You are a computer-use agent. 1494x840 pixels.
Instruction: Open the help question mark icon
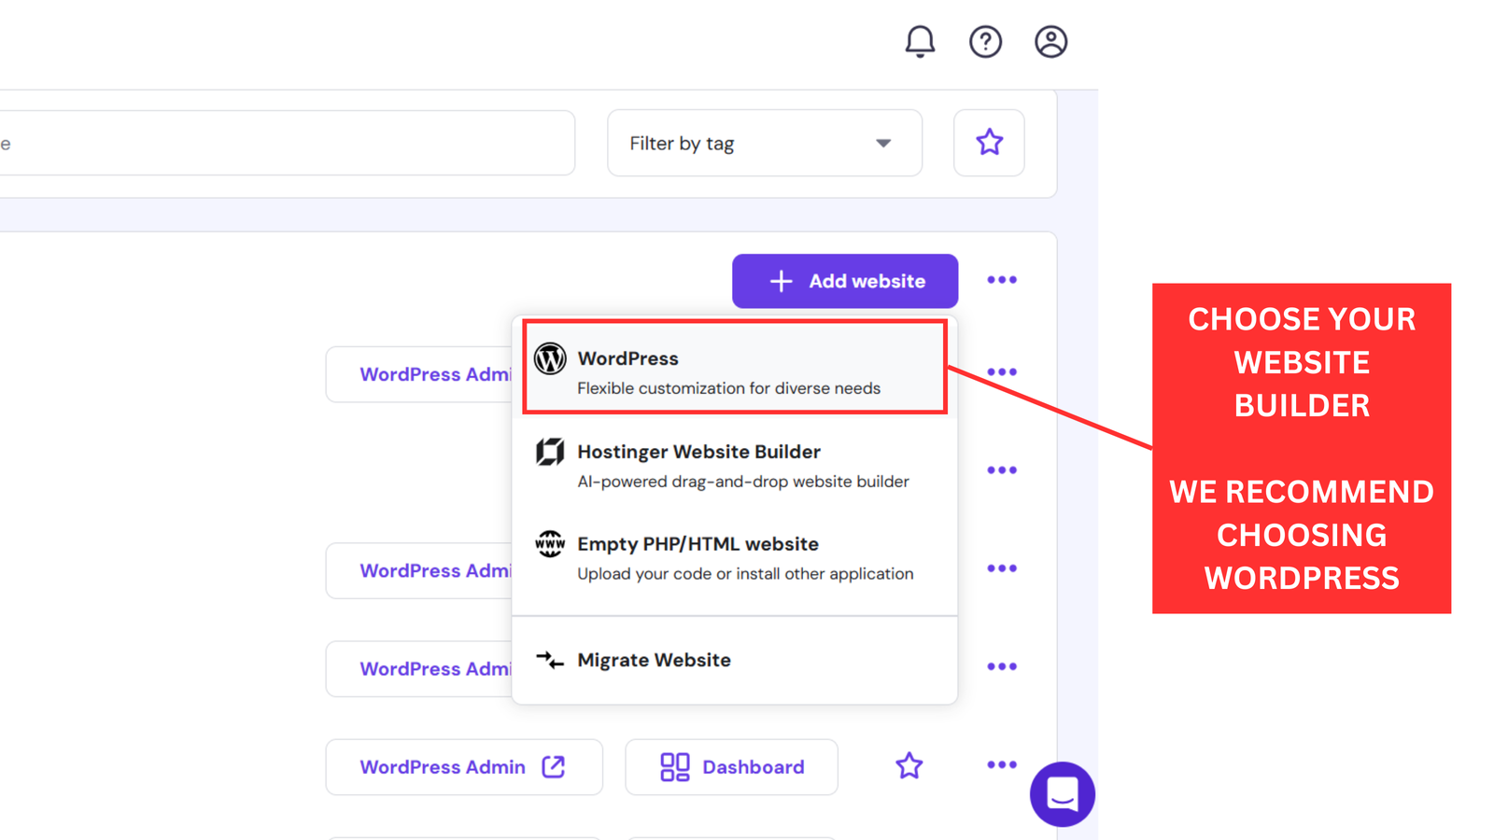point(985,42)
